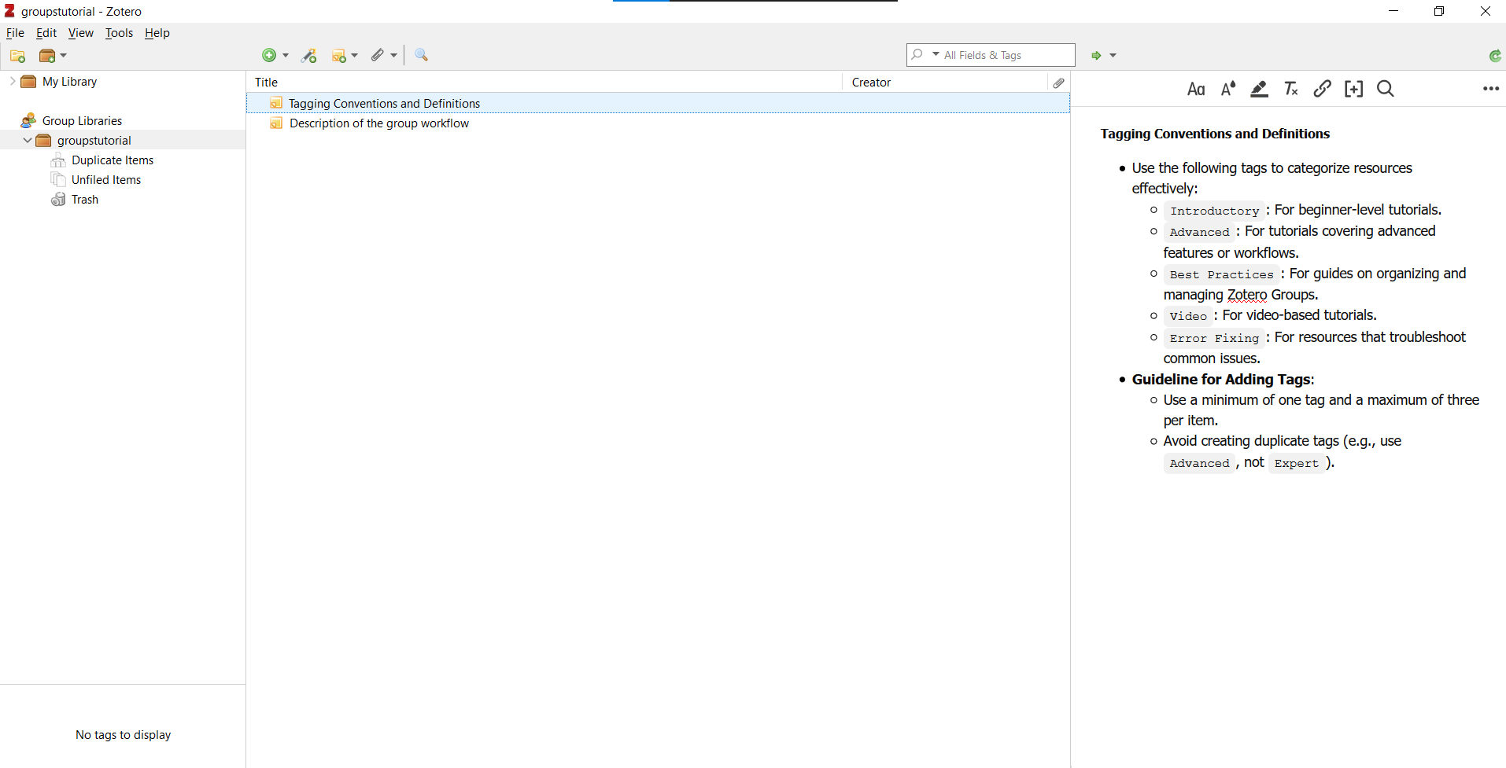Click the New Note icon
The image size is (1506, 768).
[339, 56]
